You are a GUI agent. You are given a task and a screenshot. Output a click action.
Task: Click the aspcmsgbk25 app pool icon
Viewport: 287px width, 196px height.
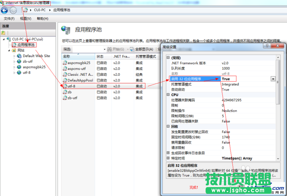(65, 63)
